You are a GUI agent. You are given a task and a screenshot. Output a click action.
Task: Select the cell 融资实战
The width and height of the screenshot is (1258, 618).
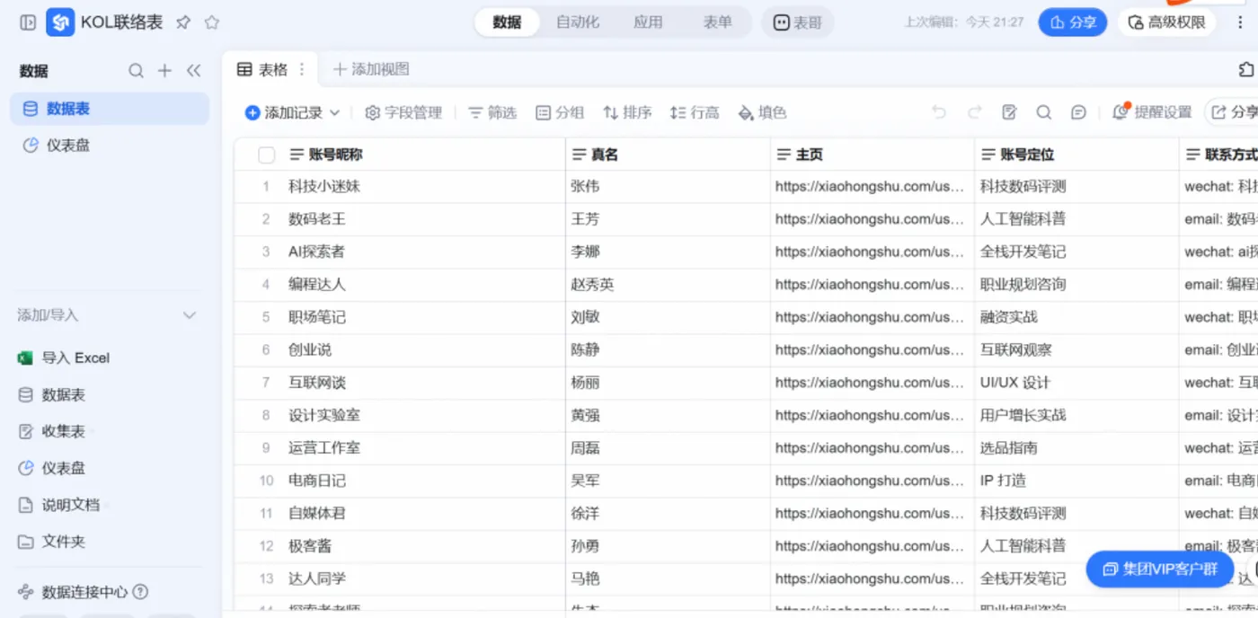pos(1076,317)
